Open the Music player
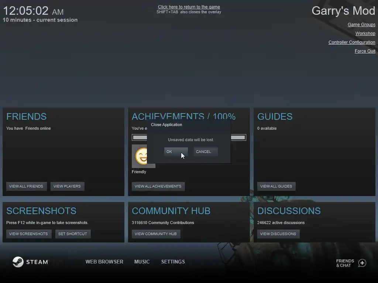This screenshot has height=283, width=378. [x=142, y=262]
